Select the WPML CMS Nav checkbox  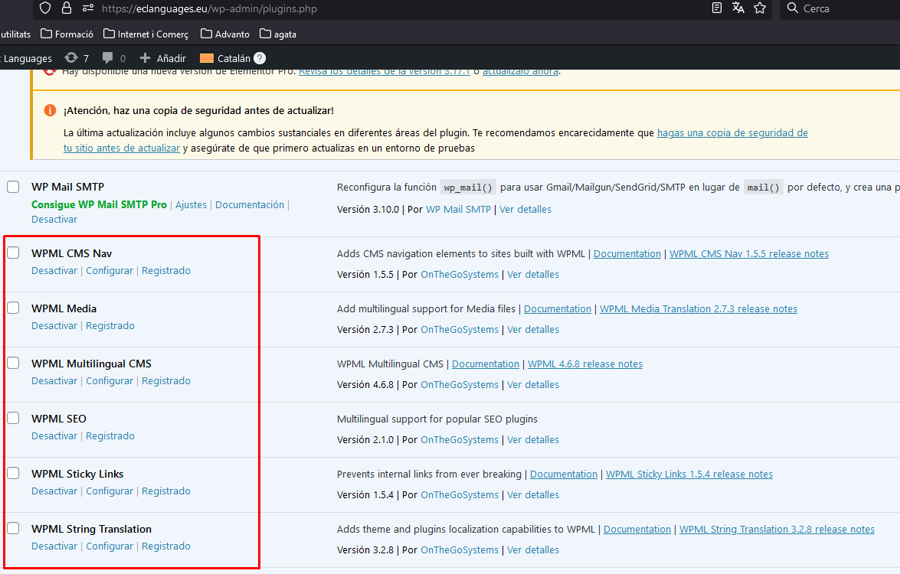pos(13,253)
